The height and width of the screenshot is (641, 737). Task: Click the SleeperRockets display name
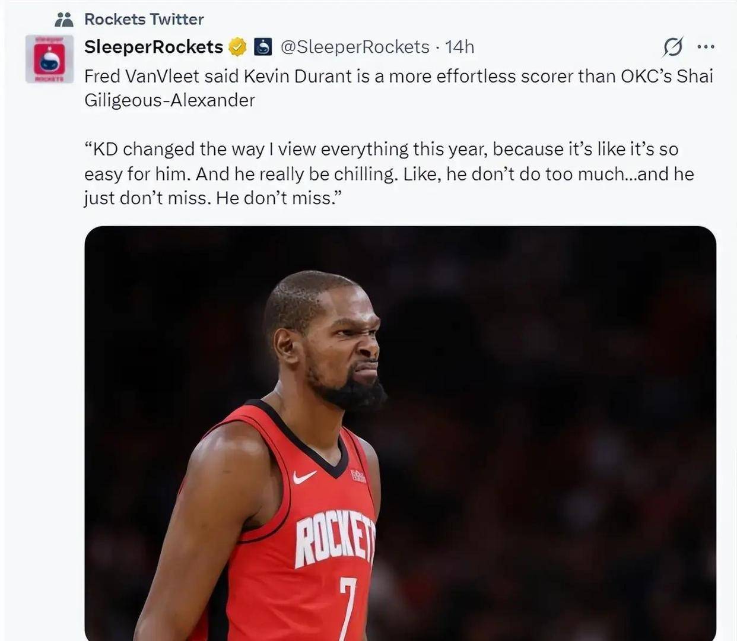pyautogui.click(x=153, y=47)
